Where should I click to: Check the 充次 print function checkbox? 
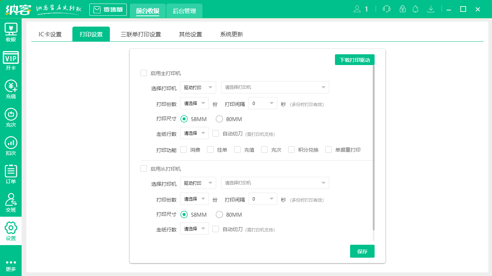pyautogui.click(x=264, y=149)
